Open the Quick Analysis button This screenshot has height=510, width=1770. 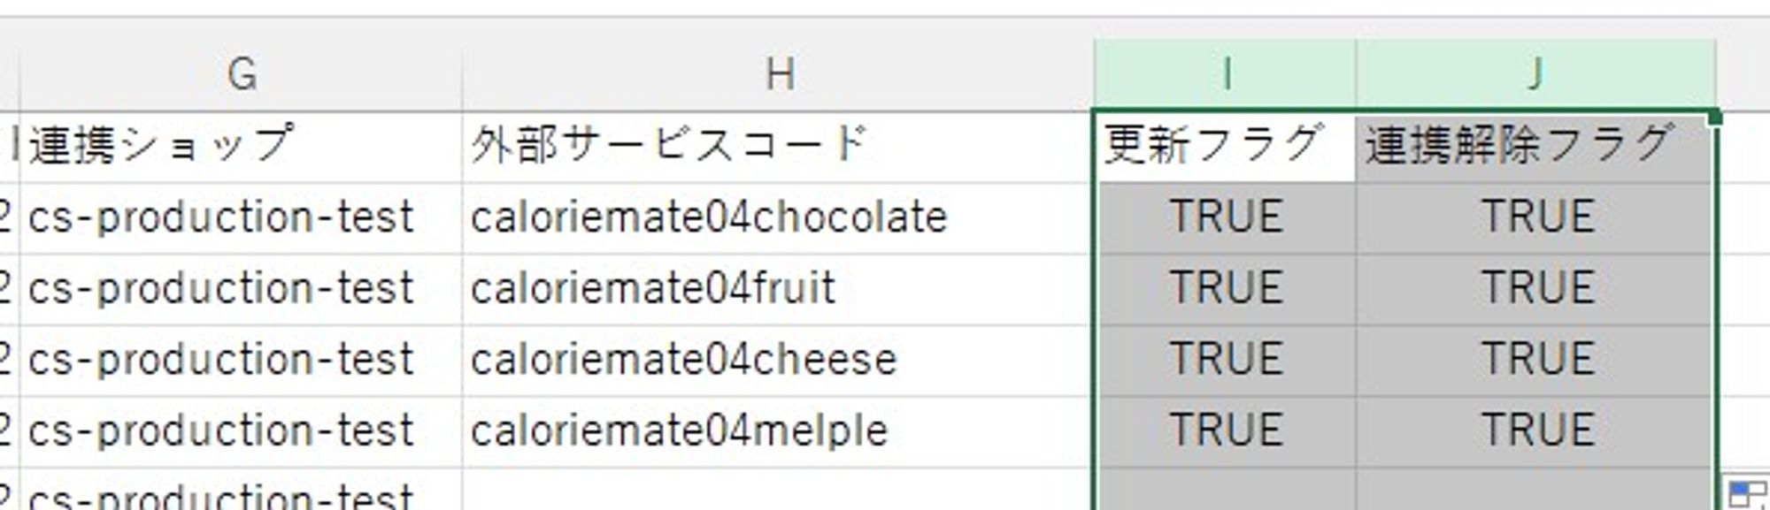1744,493
